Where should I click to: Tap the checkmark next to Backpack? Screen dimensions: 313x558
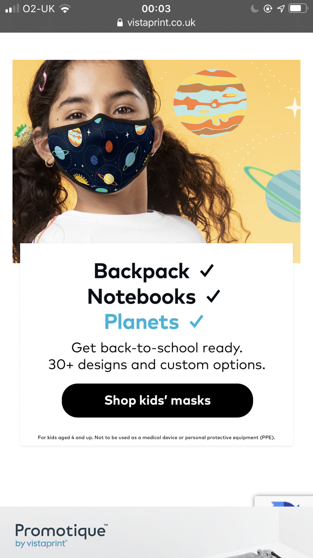point(207,271)
